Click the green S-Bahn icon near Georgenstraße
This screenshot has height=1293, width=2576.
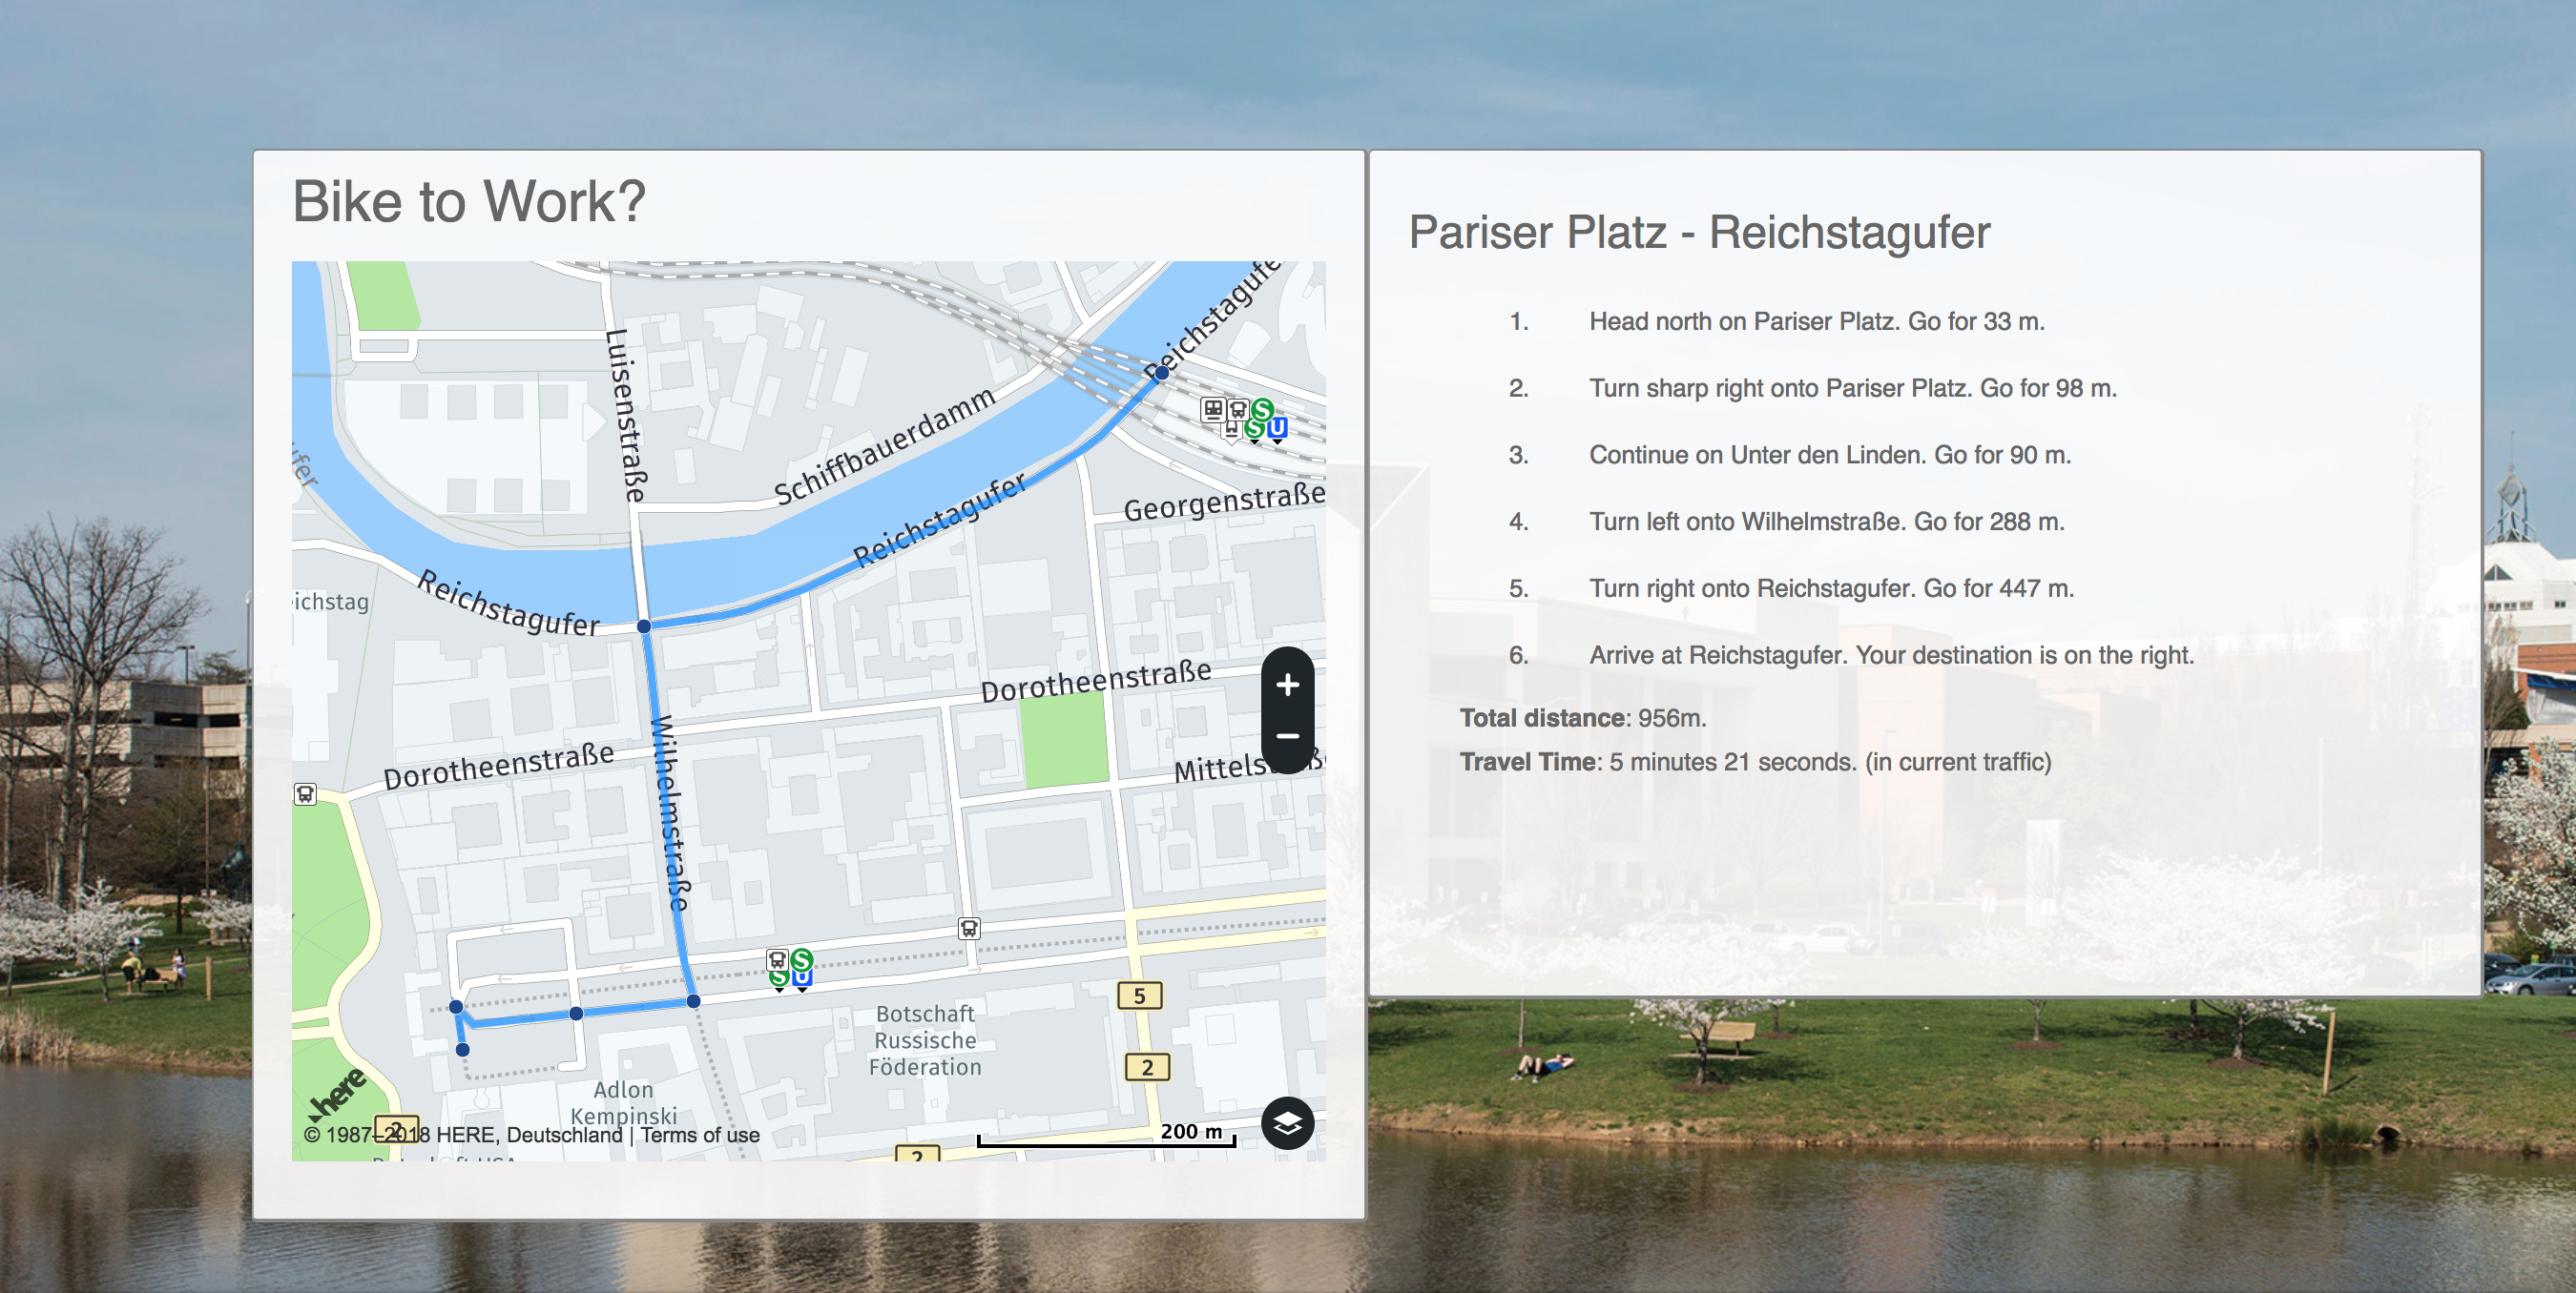point(1263,409)
